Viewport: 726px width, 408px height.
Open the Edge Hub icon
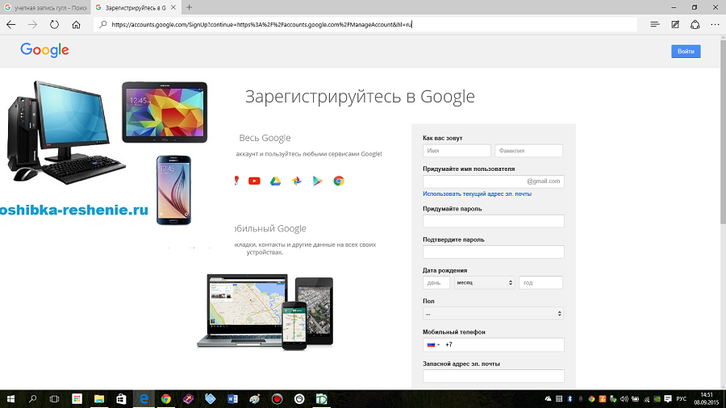[x=655, y=24]
